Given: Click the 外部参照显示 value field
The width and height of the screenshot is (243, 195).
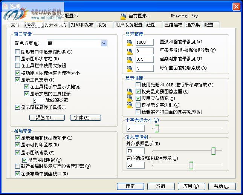Looking at the screenshot, I should tap(136, 151).
